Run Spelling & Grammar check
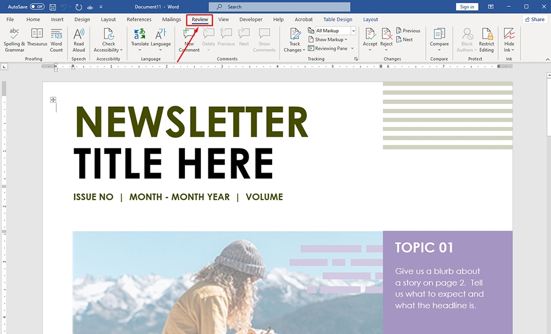This screenshot has height=334, width=551. tap(14, 40)
